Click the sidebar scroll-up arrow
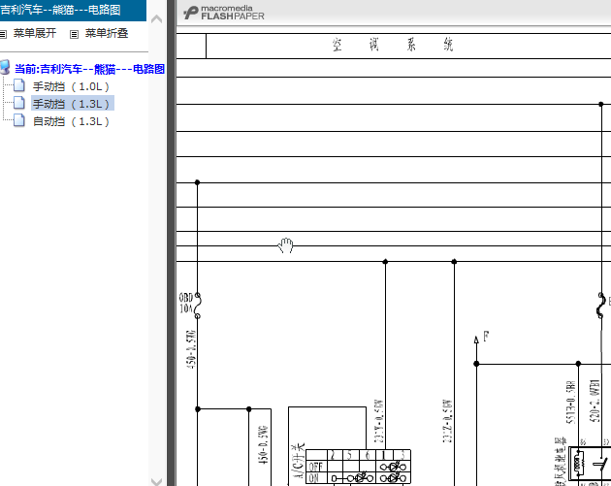611x486 pixels. coord(156,18)
